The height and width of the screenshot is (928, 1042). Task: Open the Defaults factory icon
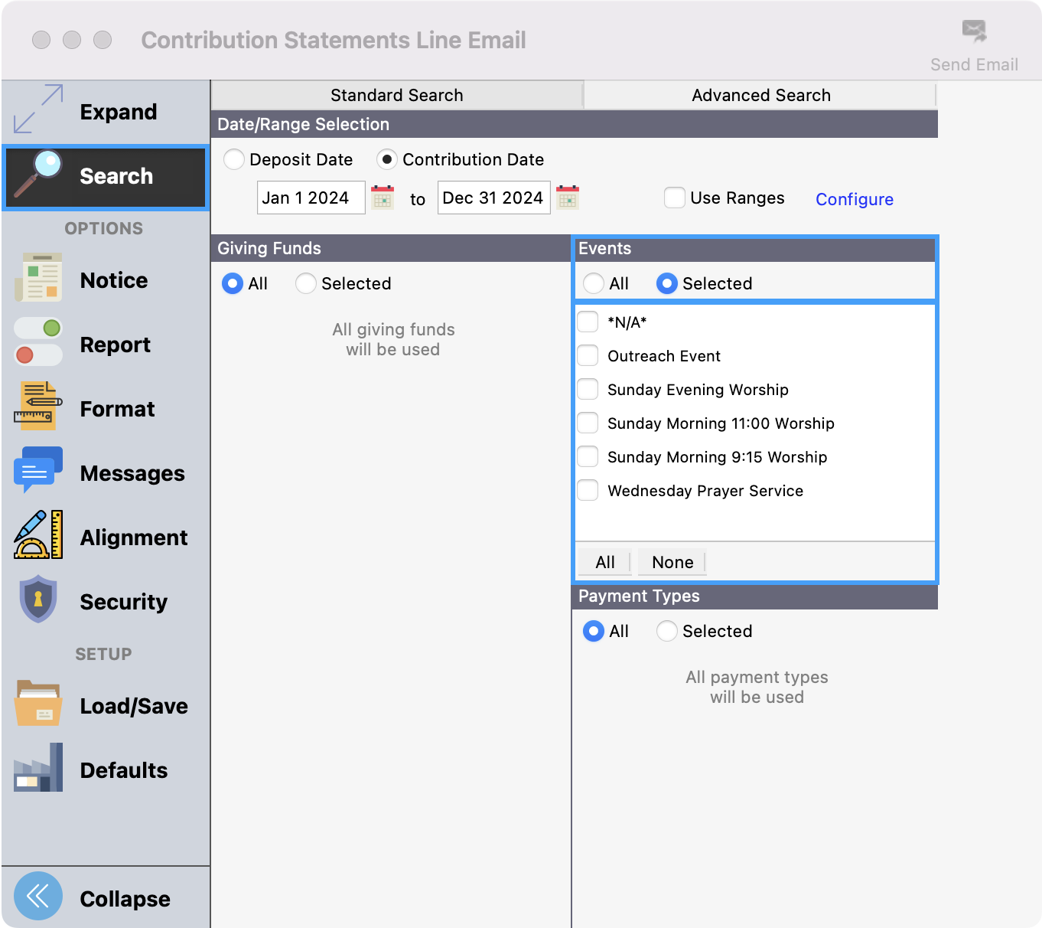point(38,767)
